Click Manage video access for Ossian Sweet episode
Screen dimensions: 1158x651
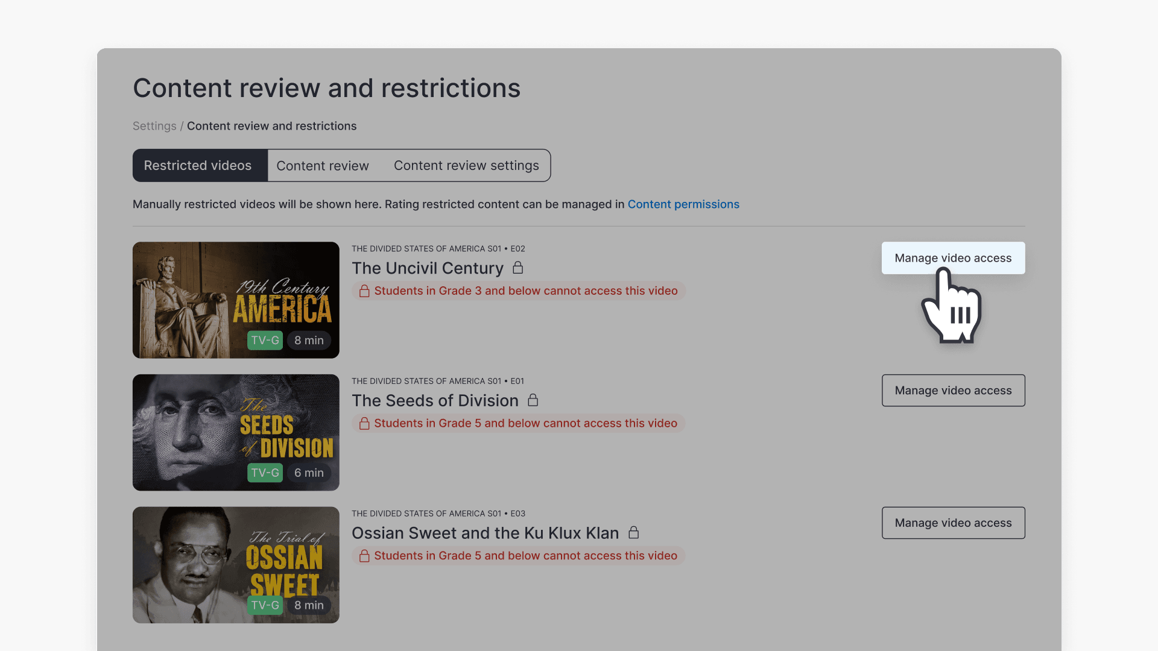[x=953, y=523]
